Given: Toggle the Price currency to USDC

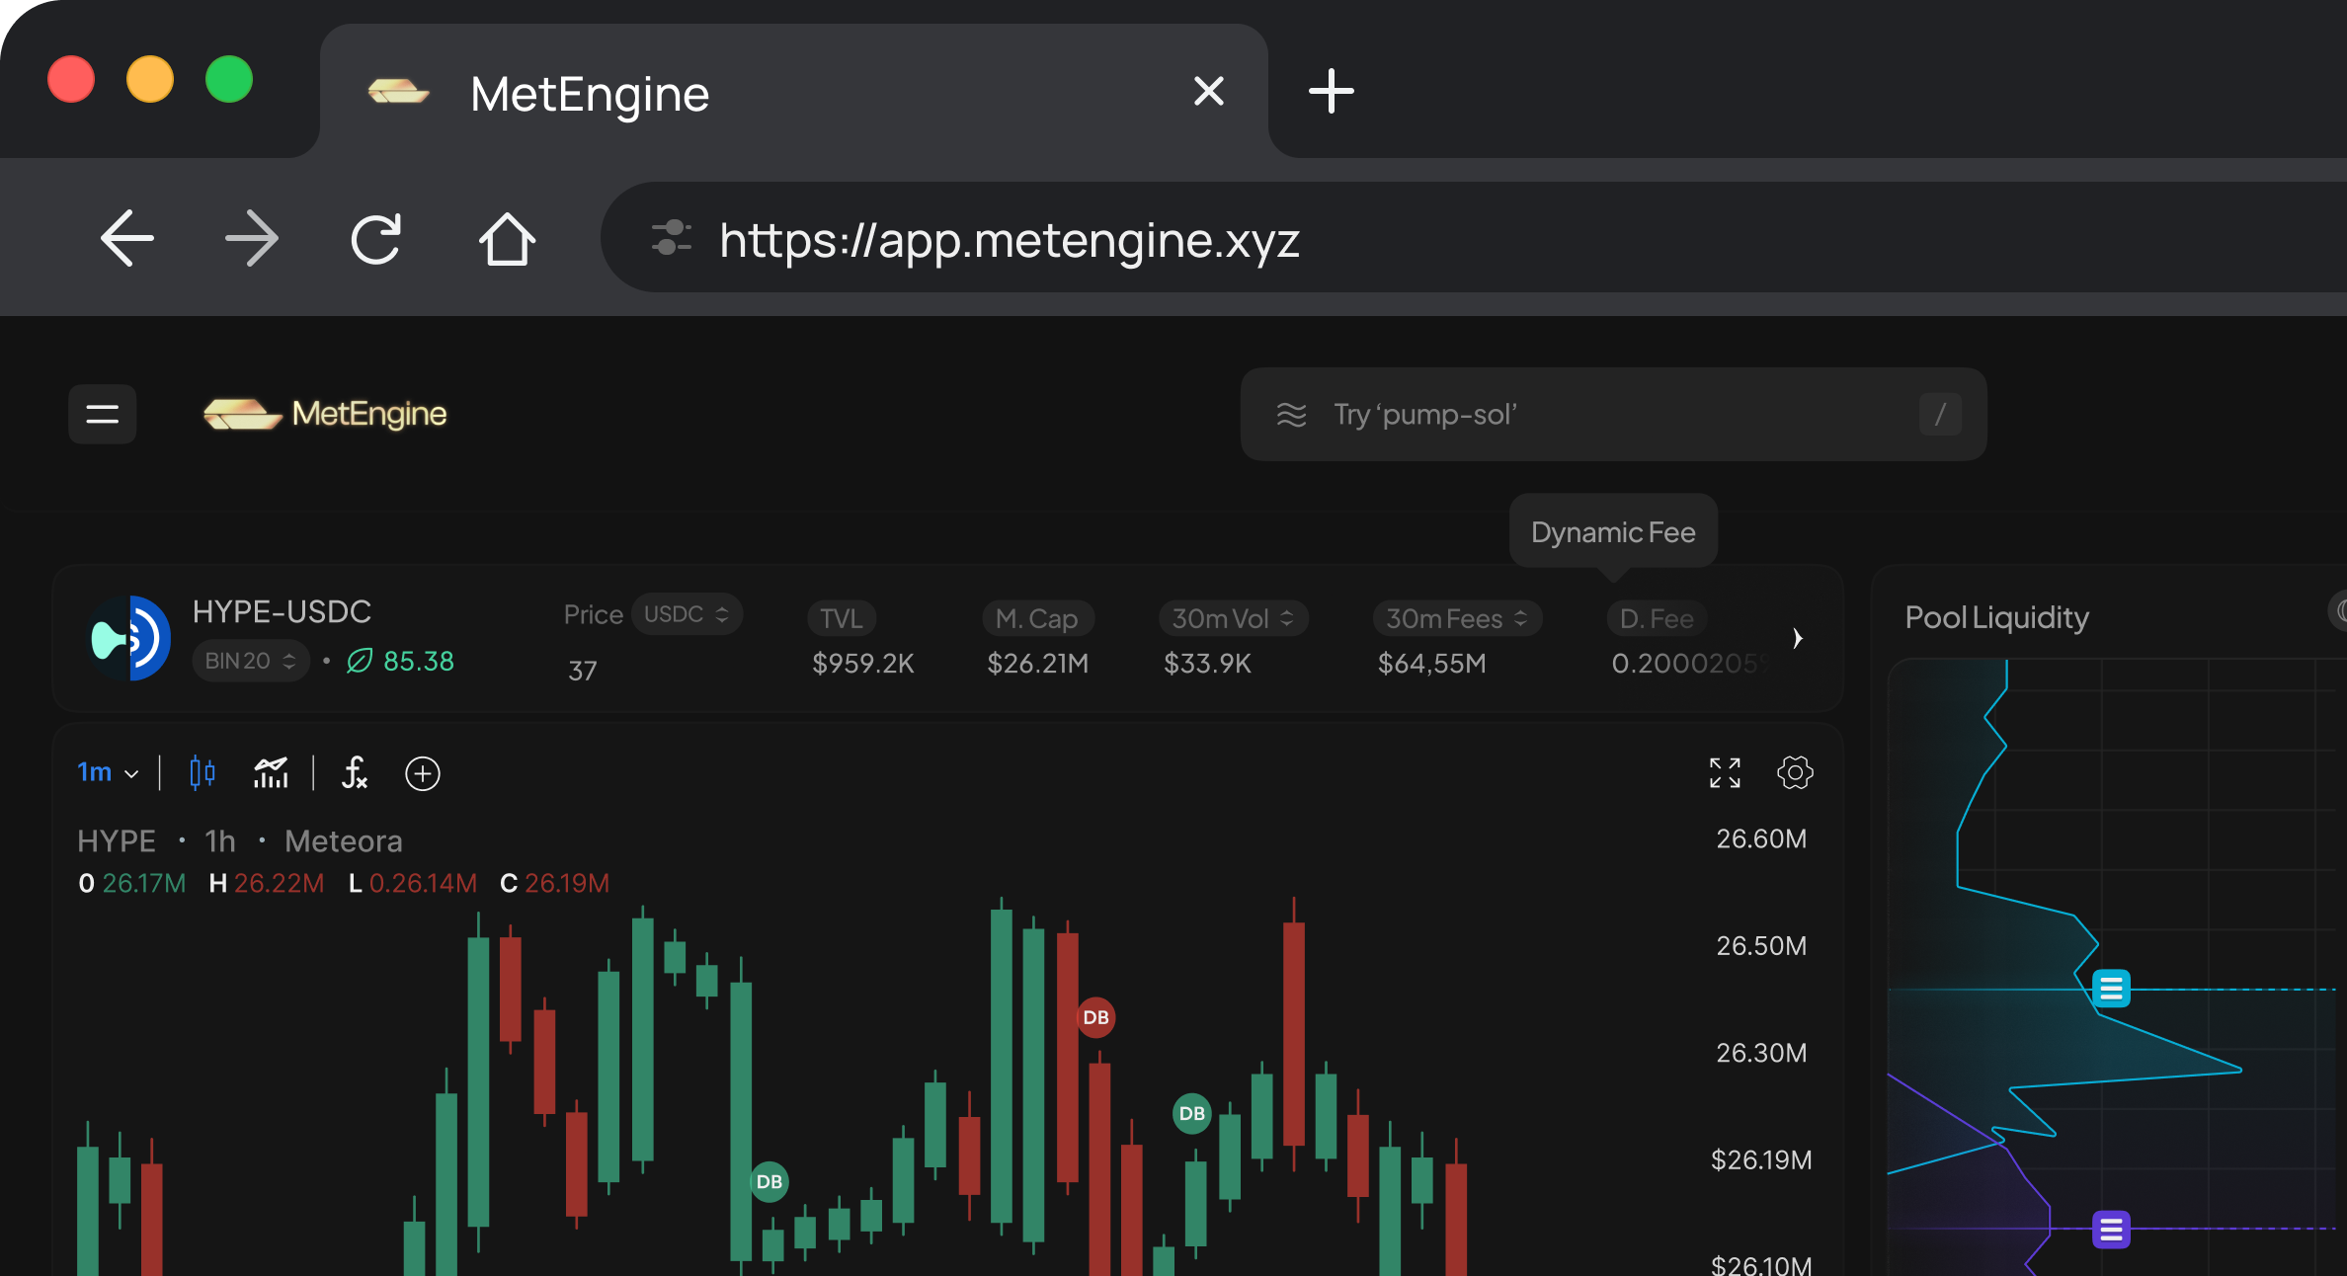Looking at the screenshot, I should click(x=688, y=613).
